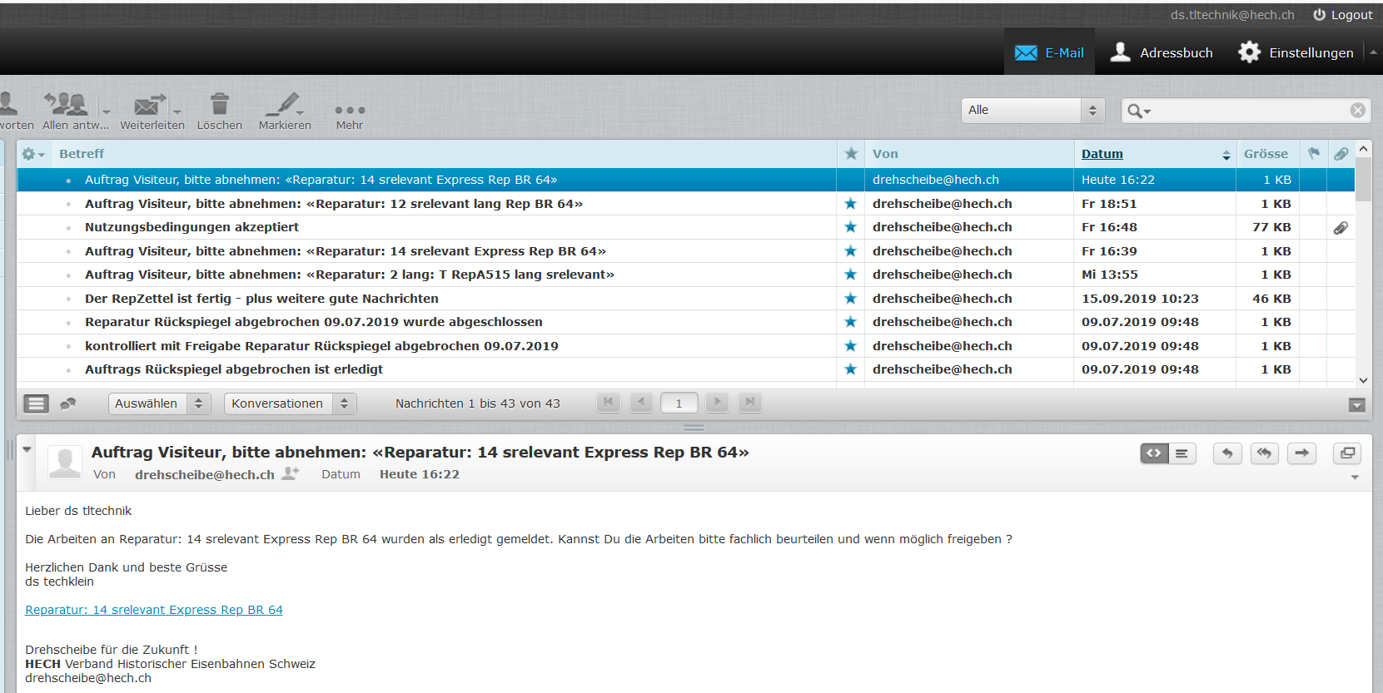
Task: Click Logout in the top bar
Action: pos(1343,15)
